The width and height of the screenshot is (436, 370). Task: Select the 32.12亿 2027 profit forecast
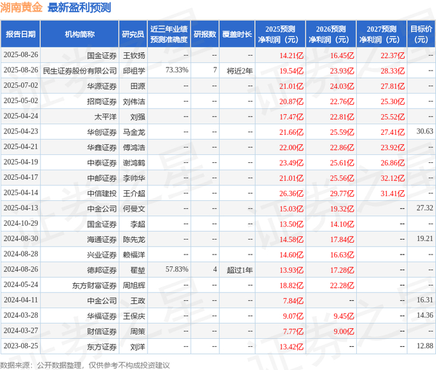(x=392, y=178)
